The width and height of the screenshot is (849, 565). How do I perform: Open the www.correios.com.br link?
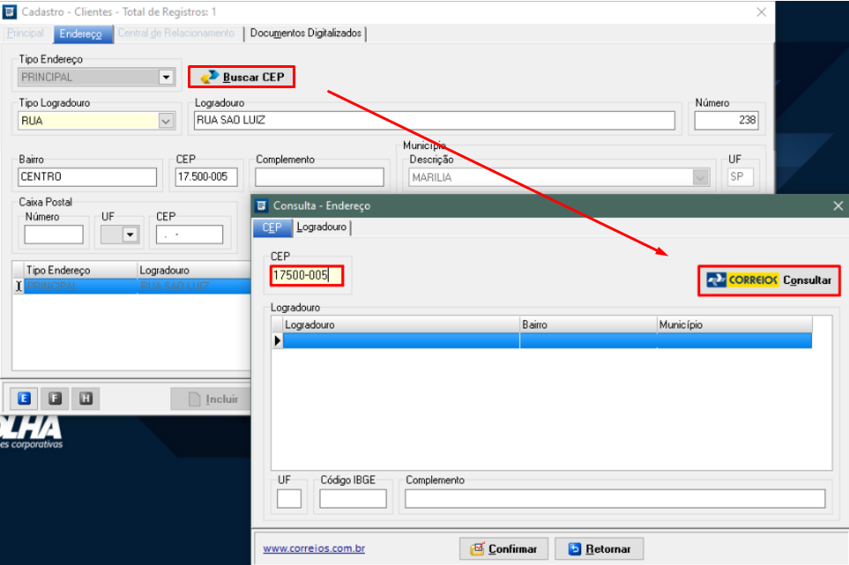pos(314,548)
